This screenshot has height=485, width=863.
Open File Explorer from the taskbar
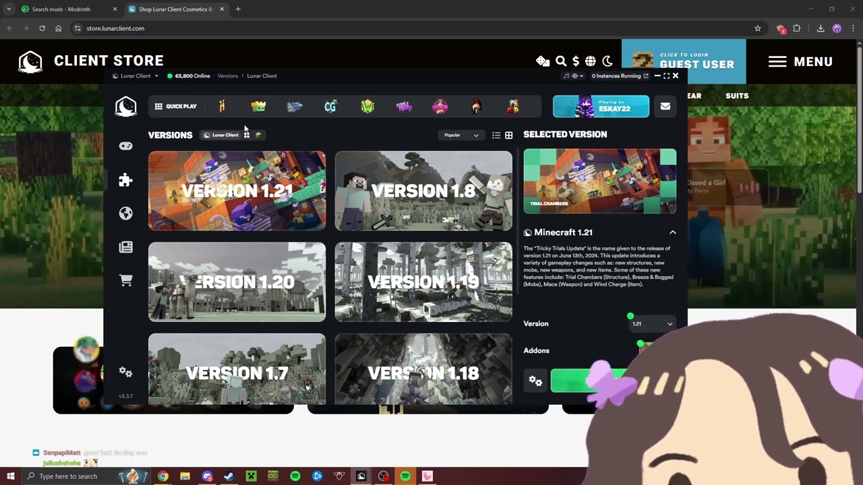[x=185, y=476]
